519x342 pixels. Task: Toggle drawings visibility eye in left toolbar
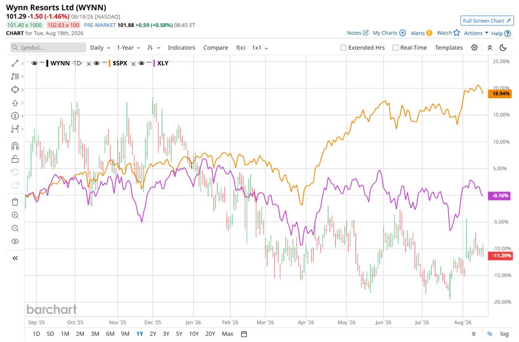click(15, 242)
